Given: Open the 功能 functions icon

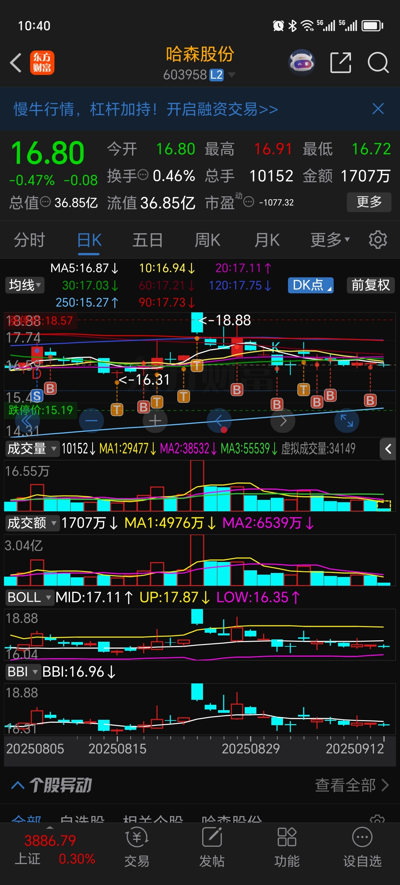Looking at the screenshot, I should pos(287,847).
